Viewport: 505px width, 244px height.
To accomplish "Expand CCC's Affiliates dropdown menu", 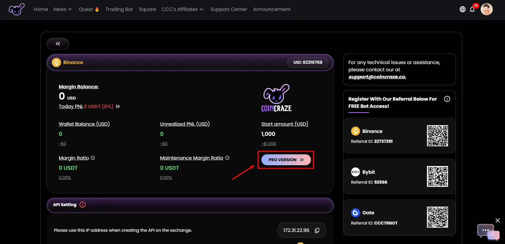I will [x=182, y=9].
